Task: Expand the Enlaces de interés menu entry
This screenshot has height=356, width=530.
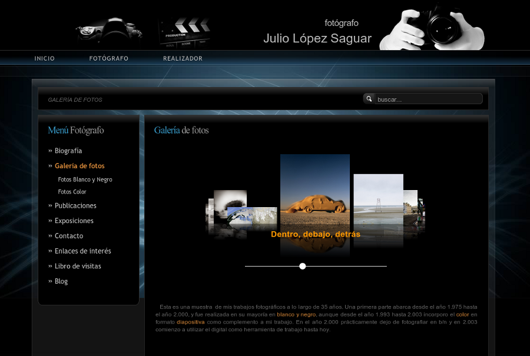Action: pos(82,251)
